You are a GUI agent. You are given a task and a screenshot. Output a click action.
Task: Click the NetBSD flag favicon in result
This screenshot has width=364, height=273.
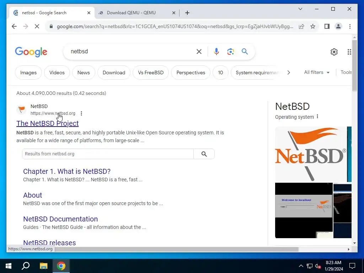(21, 109)
